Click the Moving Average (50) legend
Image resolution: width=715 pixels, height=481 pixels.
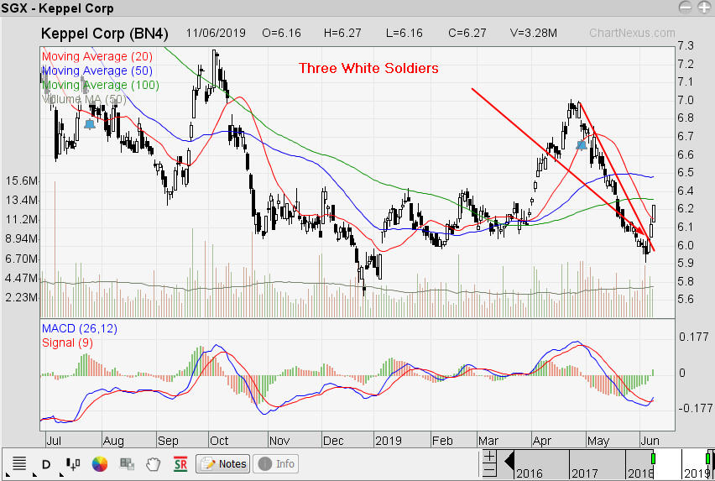point(97,71)
